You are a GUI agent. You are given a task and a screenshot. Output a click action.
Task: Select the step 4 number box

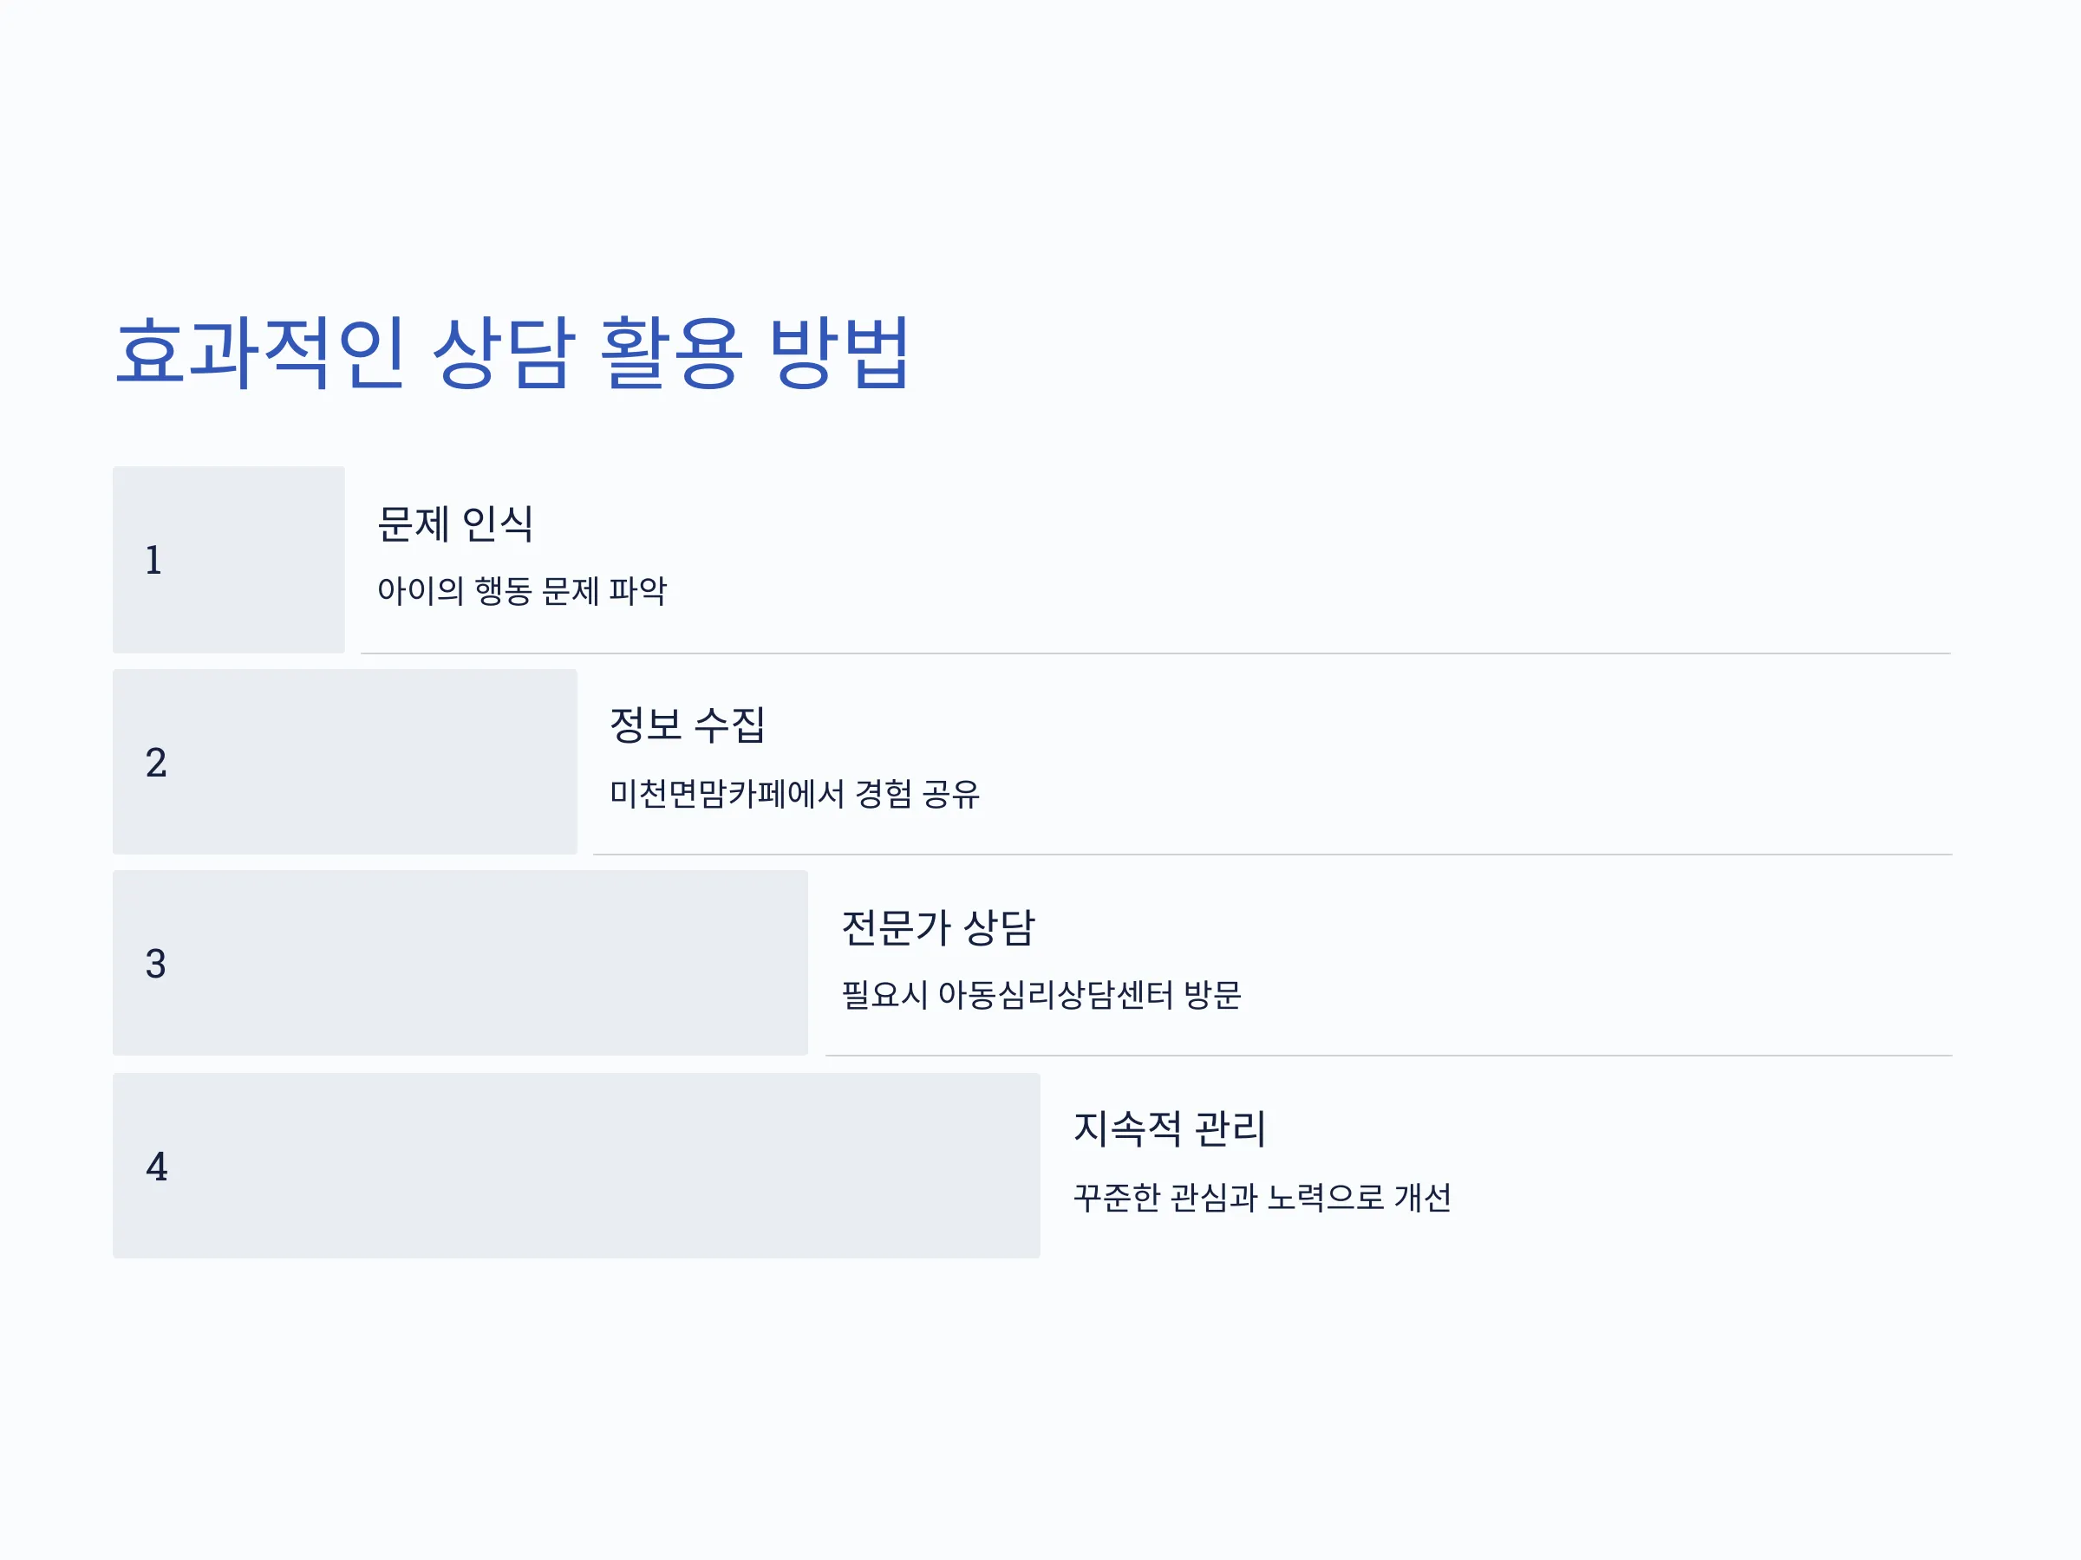(577, 1166)
